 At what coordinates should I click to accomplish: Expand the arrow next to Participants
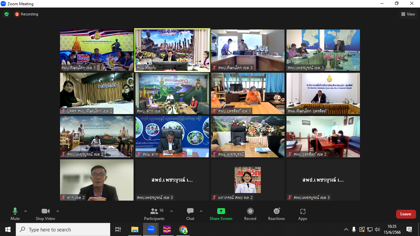[x=171, y=211]
